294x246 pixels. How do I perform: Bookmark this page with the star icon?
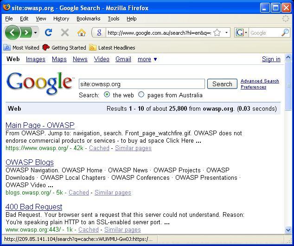[x=217, y=33]
